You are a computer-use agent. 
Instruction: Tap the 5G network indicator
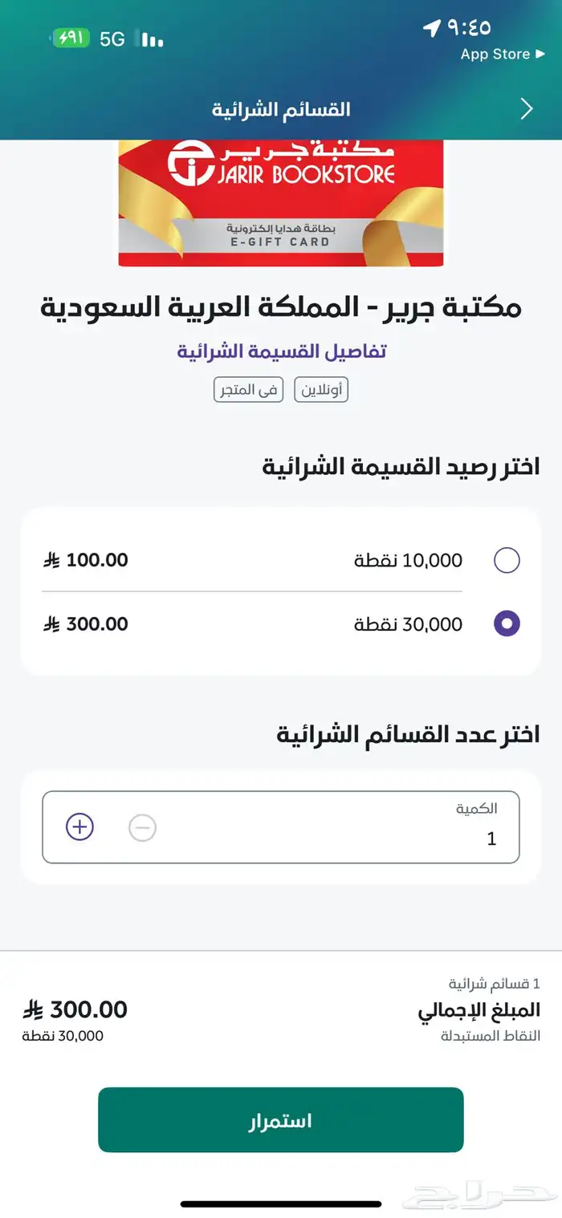click(113, 39)
